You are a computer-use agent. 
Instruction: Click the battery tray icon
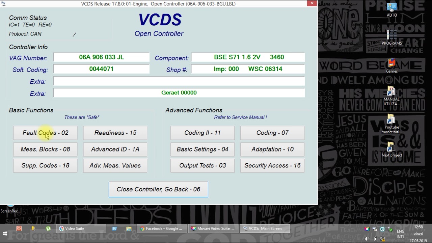tap(375, 239)
